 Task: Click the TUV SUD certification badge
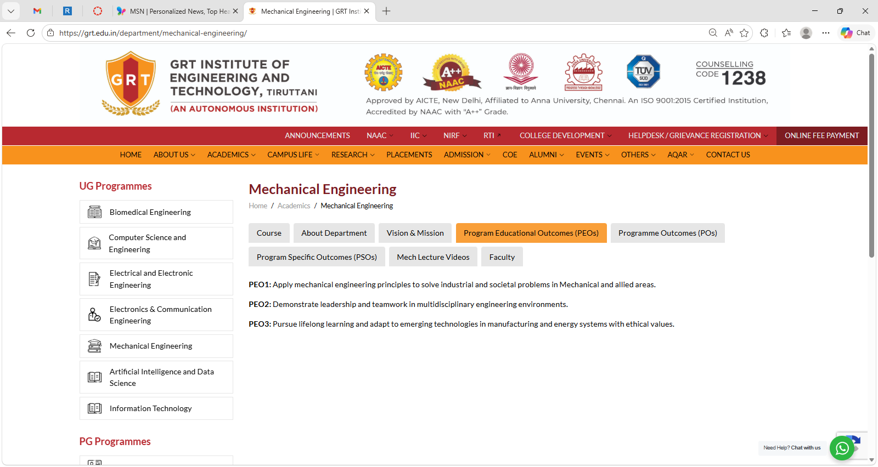point(643,72)
